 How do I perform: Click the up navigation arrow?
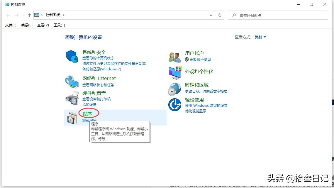coord(29,15)
